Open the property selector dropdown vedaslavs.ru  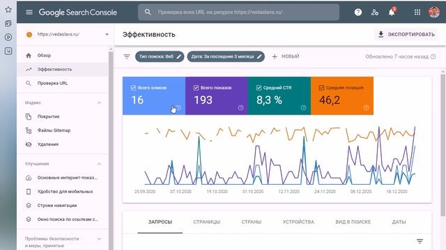point(67,34)
